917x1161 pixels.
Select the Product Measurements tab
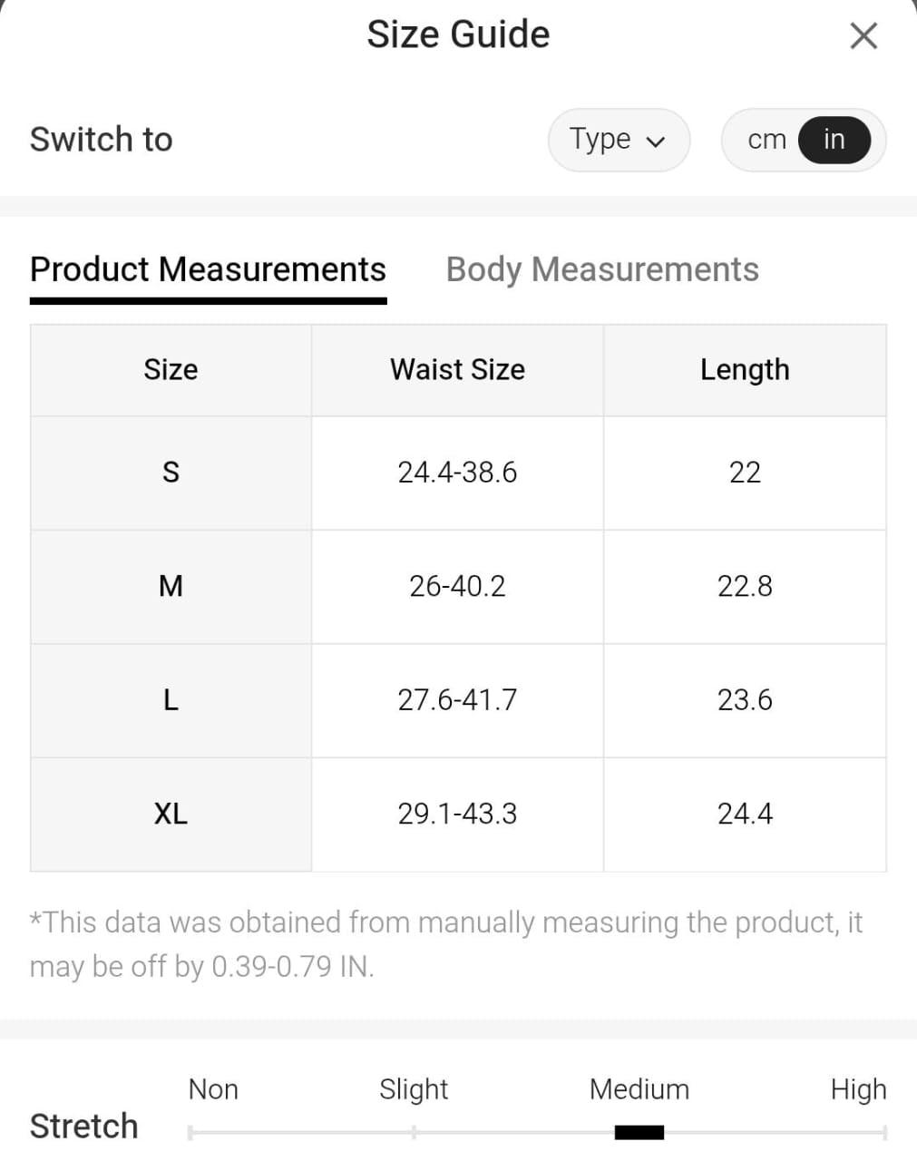[x=208, y=269]
